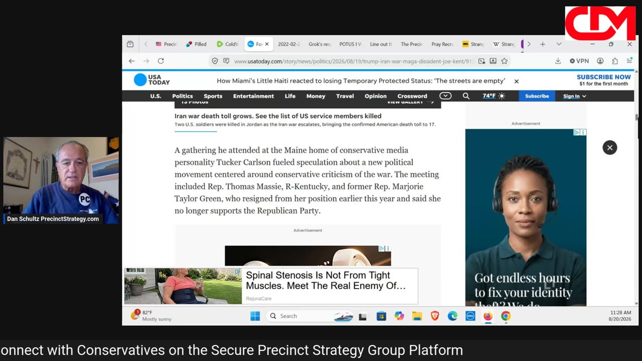Open the extensions puzzle icon
Screen dimensions: 642x361
615,61
